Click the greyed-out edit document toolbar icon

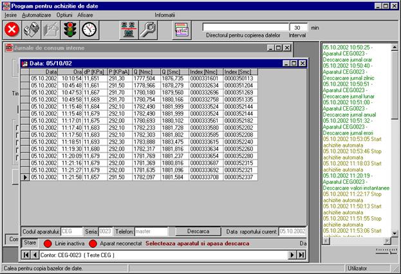(x=51, y=30)
